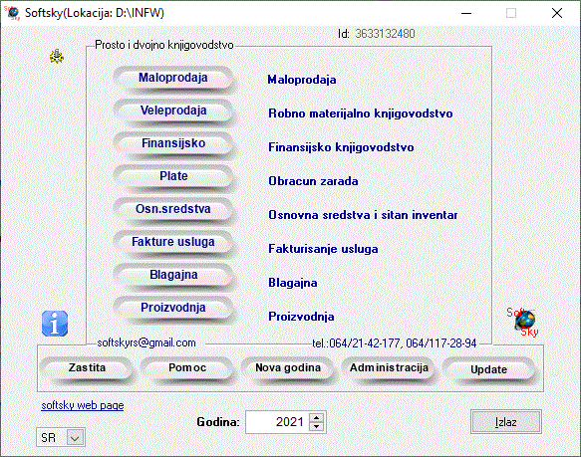Close the Softsky window
Image resolution: width=581 pixels, height=457 pixels.
pos(556,13)
